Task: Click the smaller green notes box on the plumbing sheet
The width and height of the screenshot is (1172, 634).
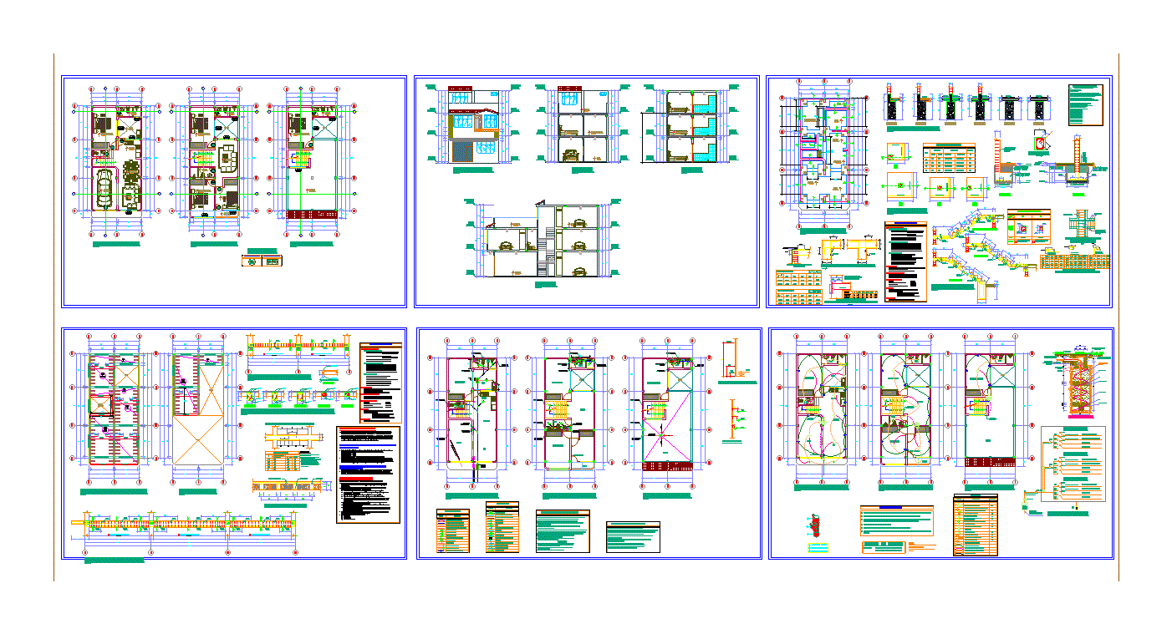Action: pyautogui.click(x=633, y=536)
